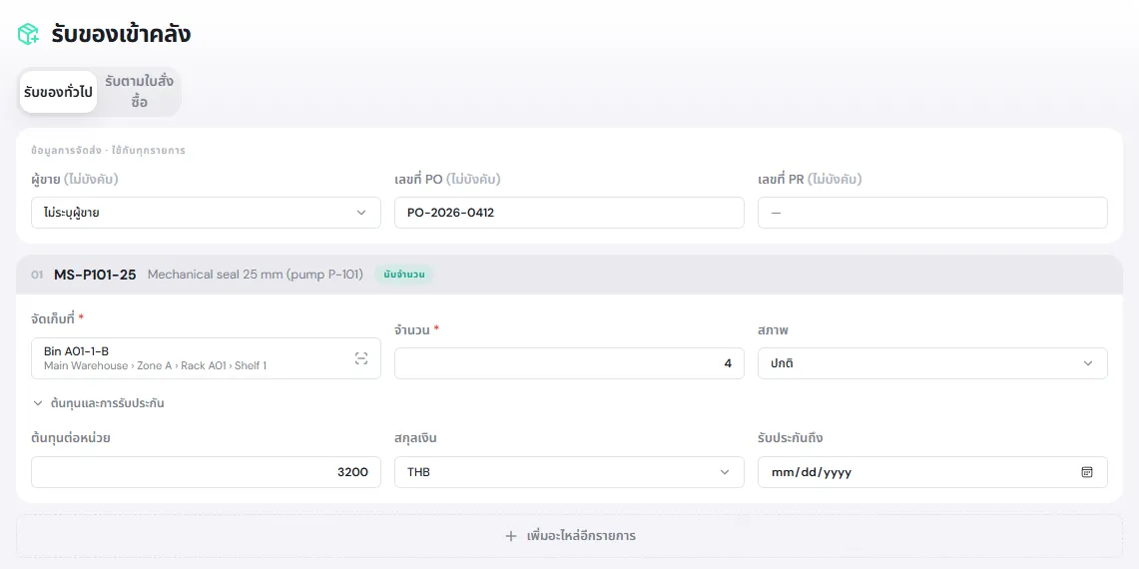Click the ต้นทุนต่อหน่วย field showing 3200

point(206,472)
